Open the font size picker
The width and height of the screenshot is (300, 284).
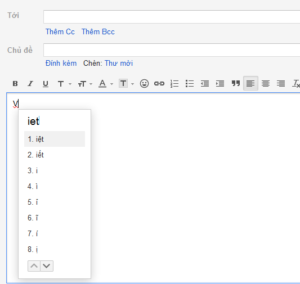pyautogui.click(x=82, y=84)
